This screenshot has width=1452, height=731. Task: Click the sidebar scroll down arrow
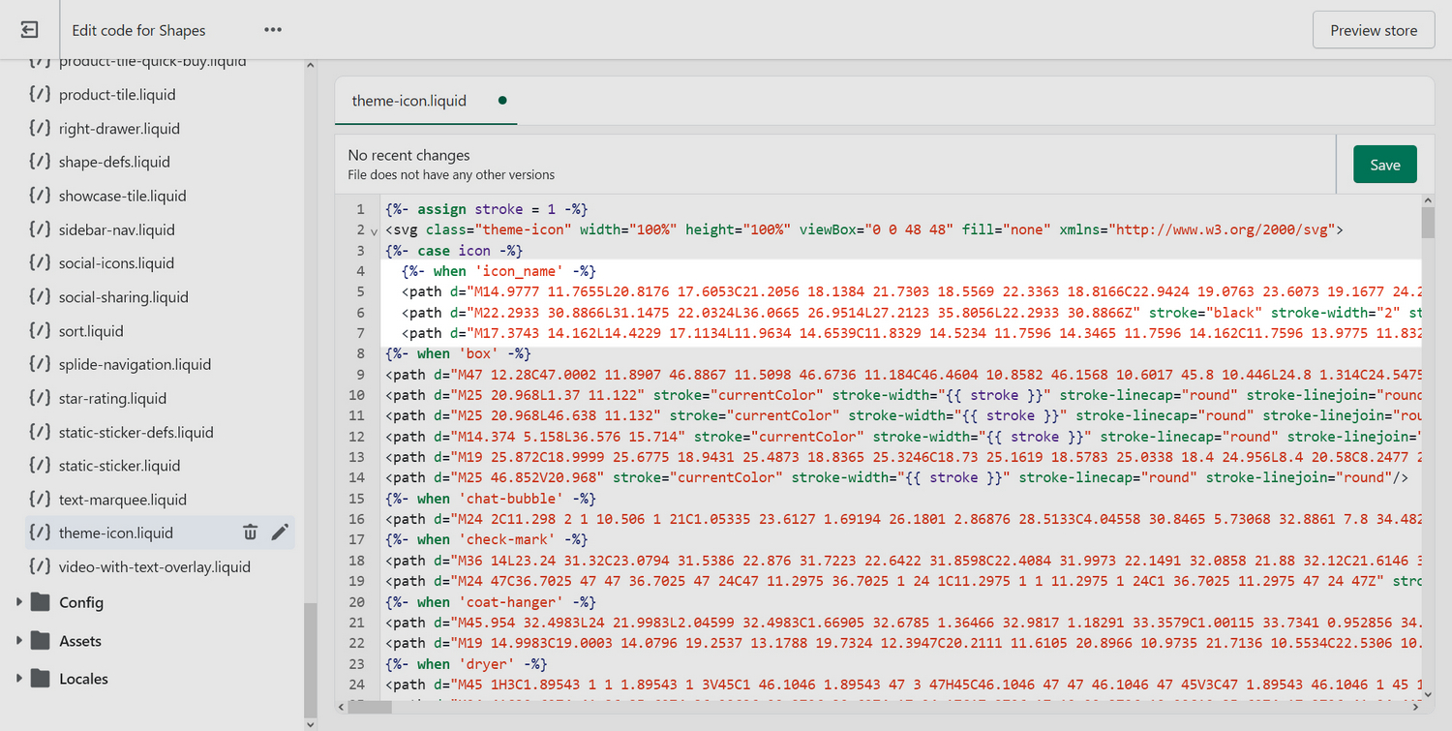tap(310, 723)
